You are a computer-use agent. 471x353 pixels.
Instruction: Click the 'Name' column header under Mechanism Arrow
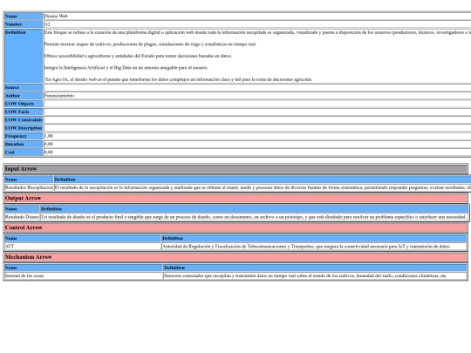(84, 268)
